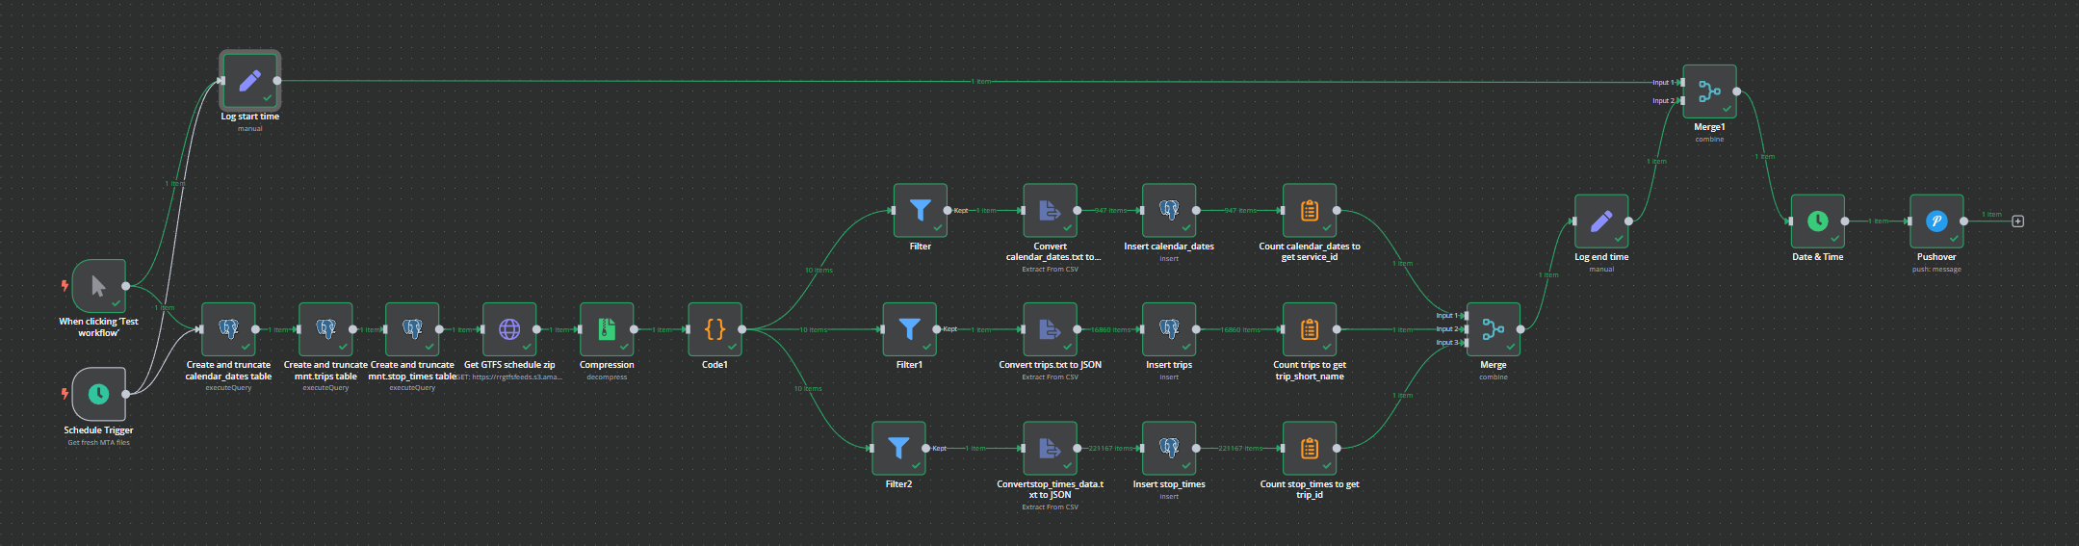This screenshot has width=2079, height=546.
Task: Select the Convert trips.txt to JSON node
Action: tap(1050, 329)
